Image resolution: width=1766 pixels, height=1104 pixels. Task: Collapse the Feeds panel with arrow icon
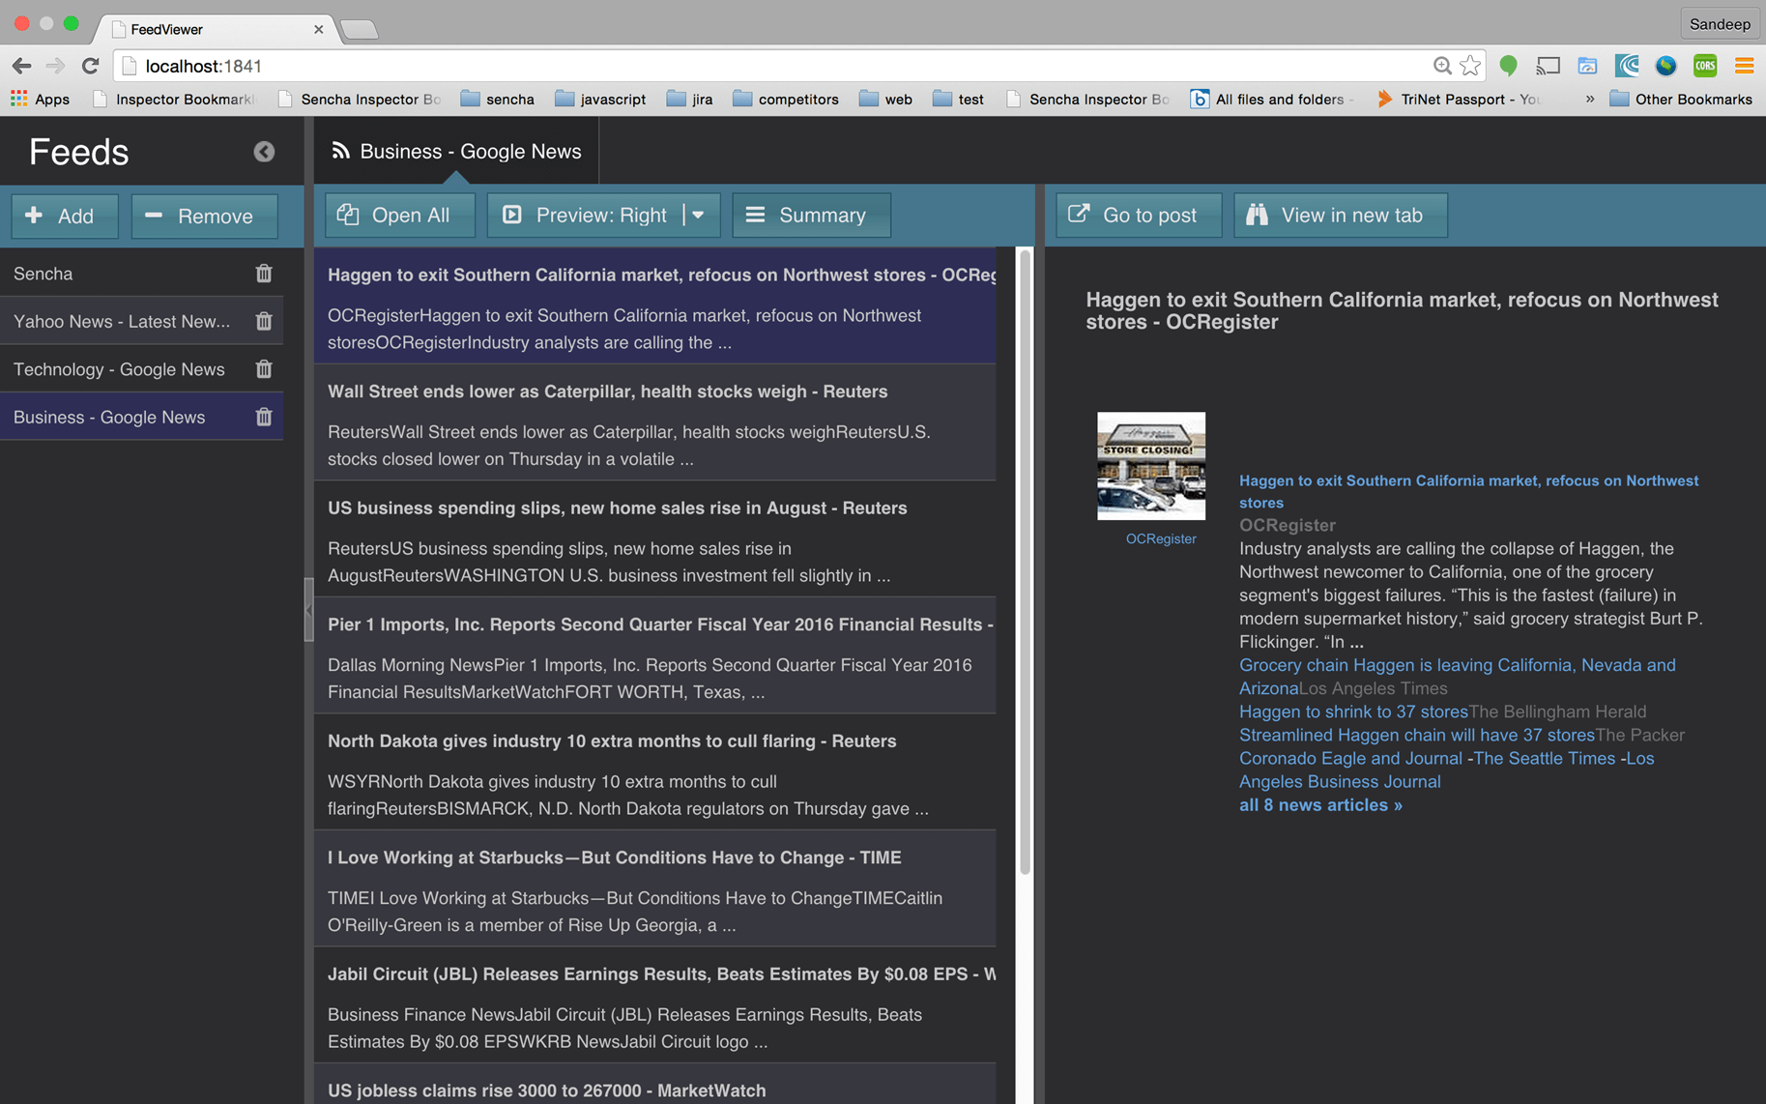coord(264,152)
